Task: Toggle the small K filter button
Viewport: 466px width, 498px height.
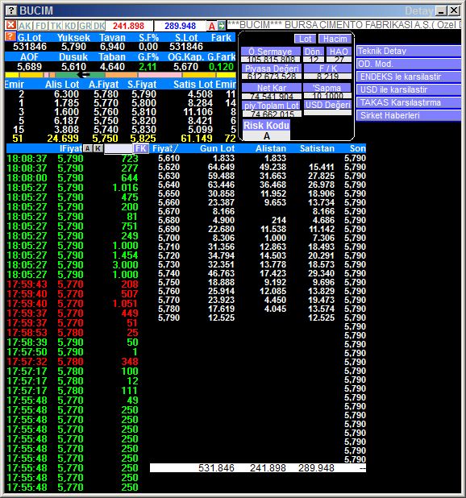Action: [x=98, y=148]
